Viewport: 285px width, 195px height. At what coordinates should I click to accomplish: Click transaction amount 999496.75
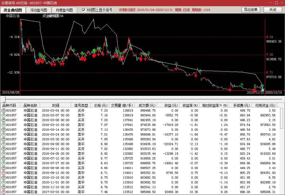[x=148, y=110]
